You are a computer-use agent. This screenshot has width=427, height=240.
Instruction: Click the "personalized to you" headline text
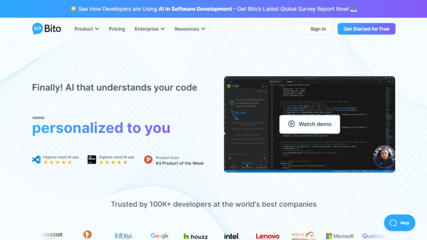(101, 128)
